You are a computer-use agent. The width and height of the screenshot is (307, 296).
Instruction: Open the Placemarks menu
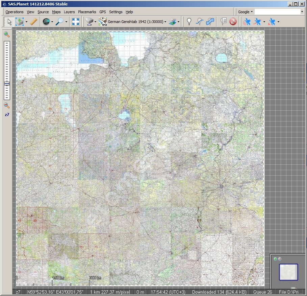87,12
